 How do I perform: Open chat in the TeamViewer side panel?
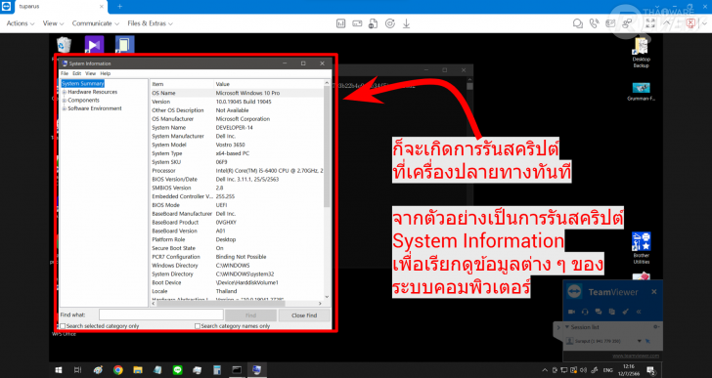click(599, 312)
